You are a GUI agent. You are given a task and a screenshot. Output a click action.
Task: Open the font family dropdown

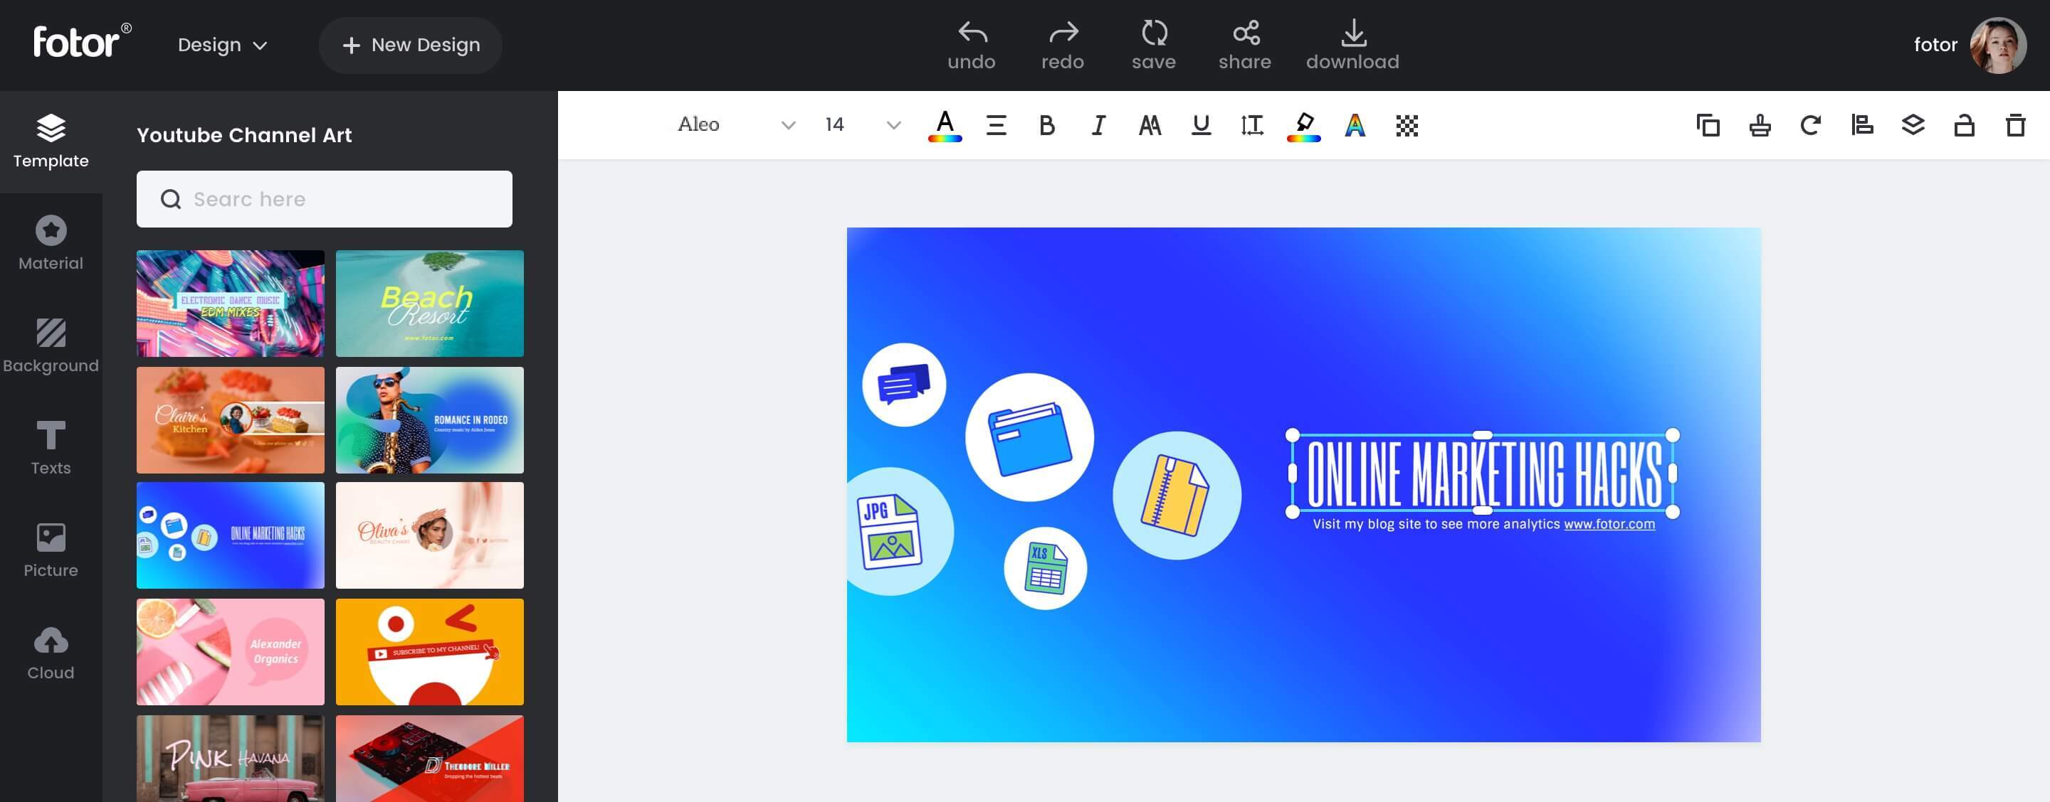click(x=786, y=124)
